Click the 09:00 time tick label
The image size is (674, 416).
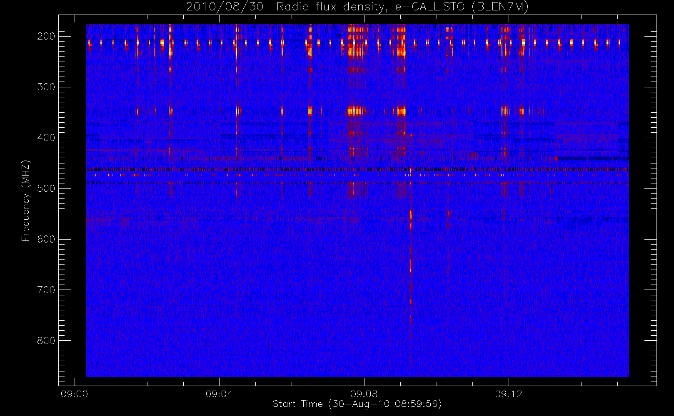point(75,394)
